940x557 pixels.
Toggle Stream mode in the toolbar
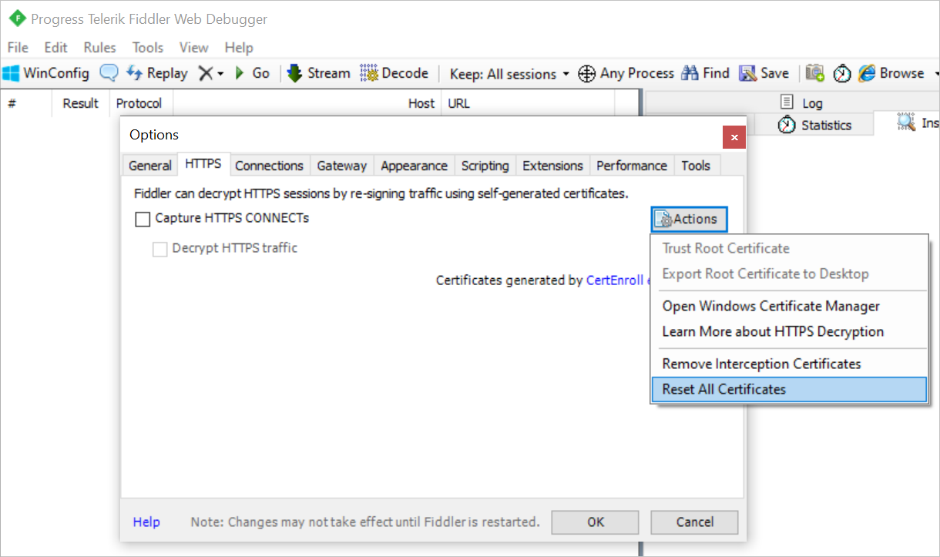click(318, 73)
